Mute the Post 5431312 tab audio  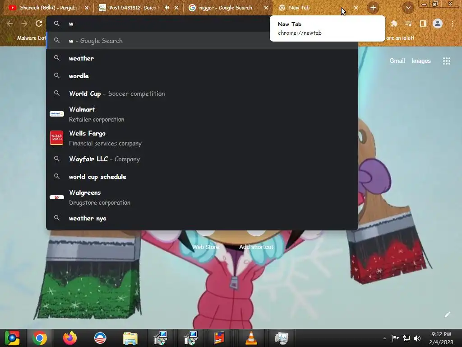pos(167,8)
